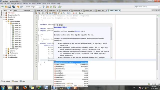Viewport: 160px width, 90px height.
Task: Click the editor Find Selection magnifier icon
Action: 47,13
